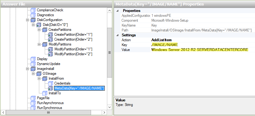Click the Disk[DiskID="0"] node icon
The height and width of the screenshot is (116, 255).
coord(39,25)
